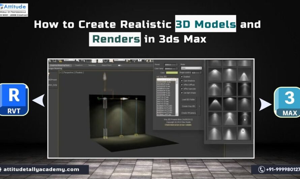
Task: Click the 3ds MAX app icon
Action: (288, 102)
